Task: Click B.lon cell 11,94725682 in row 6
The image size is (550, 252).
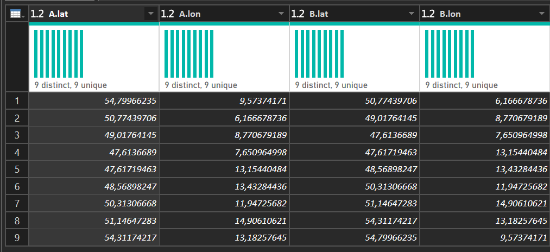Action: click(x=485, y=186)
